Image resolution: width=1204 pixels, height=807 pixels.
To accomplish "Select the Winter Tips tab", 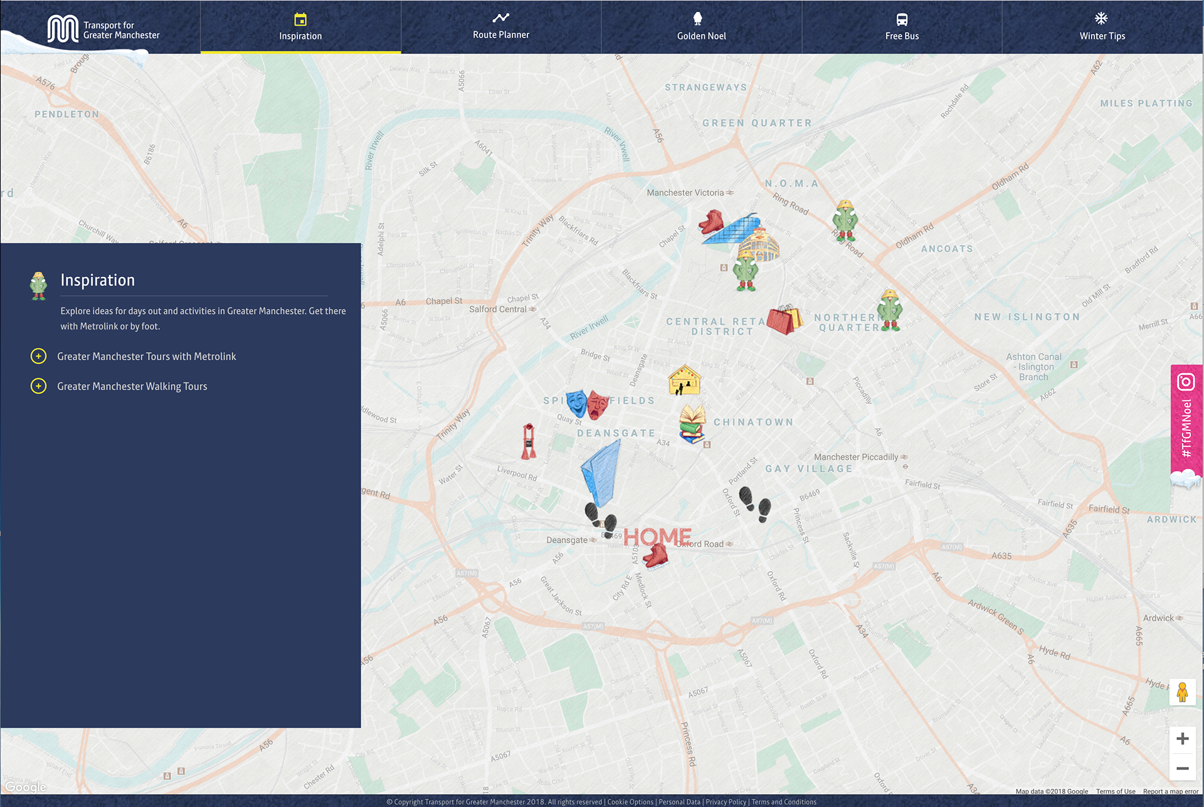I will point(1102,26).
